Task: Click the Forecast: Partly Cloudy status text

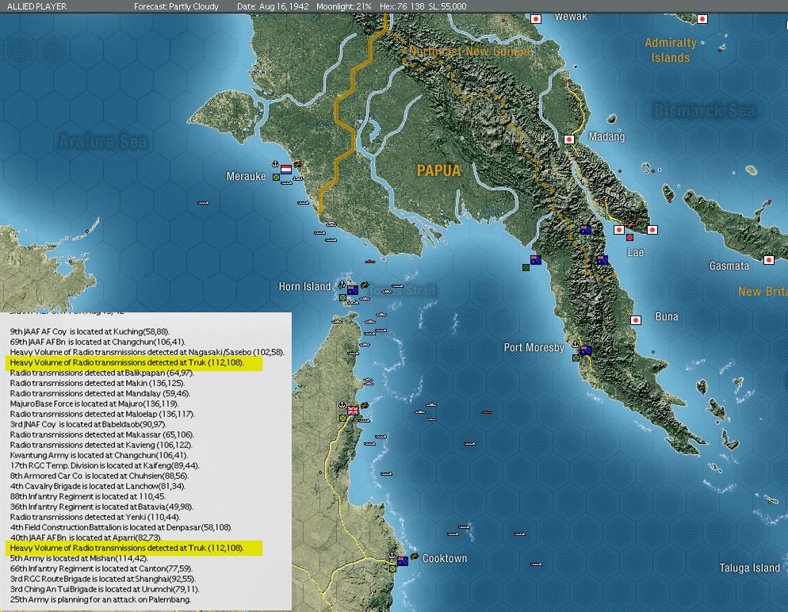Action: [177, 6]
